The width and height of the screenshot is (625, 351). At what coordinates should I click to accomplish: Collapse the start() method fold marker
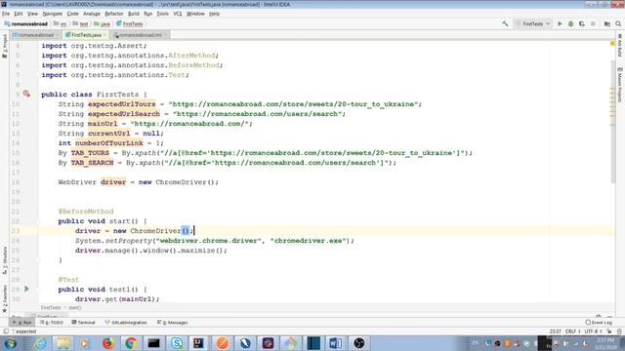click(38, 221)
